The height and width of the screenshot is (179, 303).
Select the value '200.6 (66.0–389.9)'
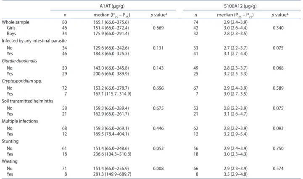[x=111, y=74]
